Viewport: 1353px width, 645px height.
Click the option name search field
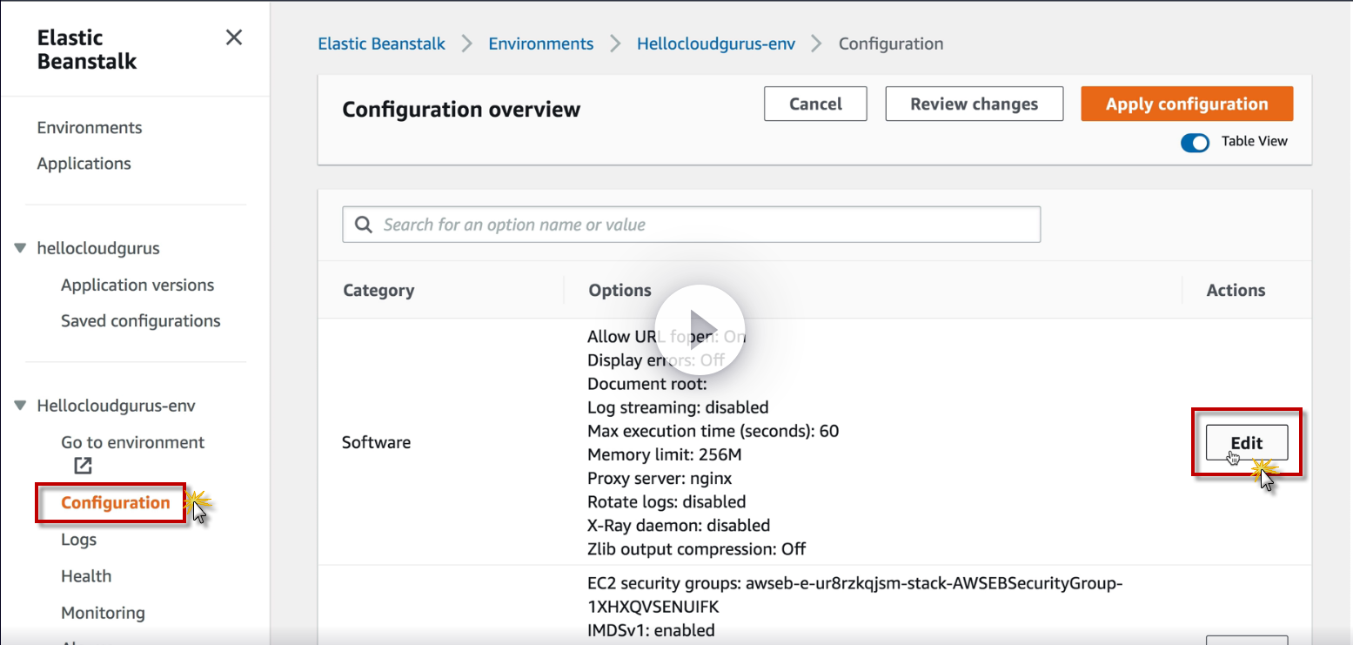click(705, 225)
